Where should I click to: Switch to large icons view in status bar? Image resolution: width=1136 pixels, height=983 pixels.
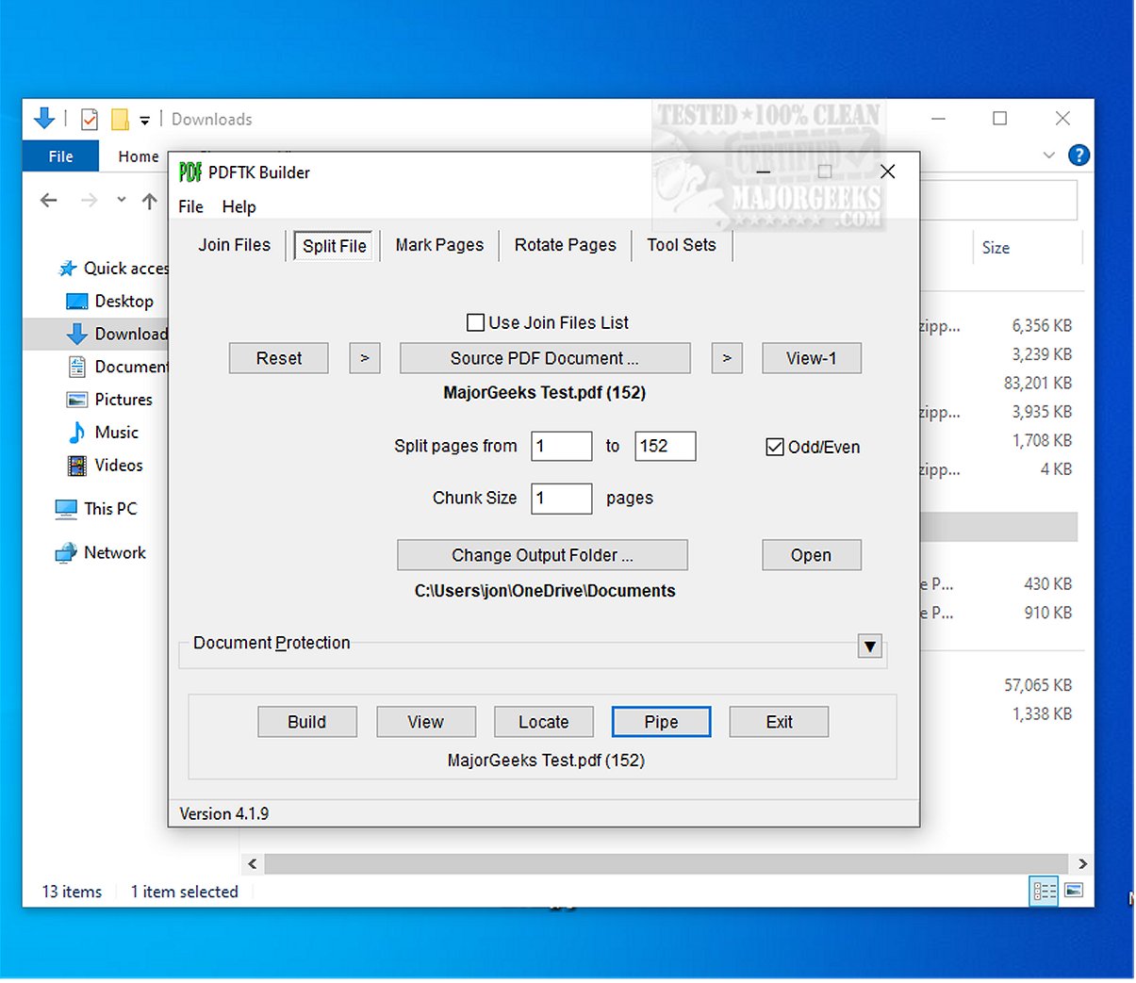1073,891
